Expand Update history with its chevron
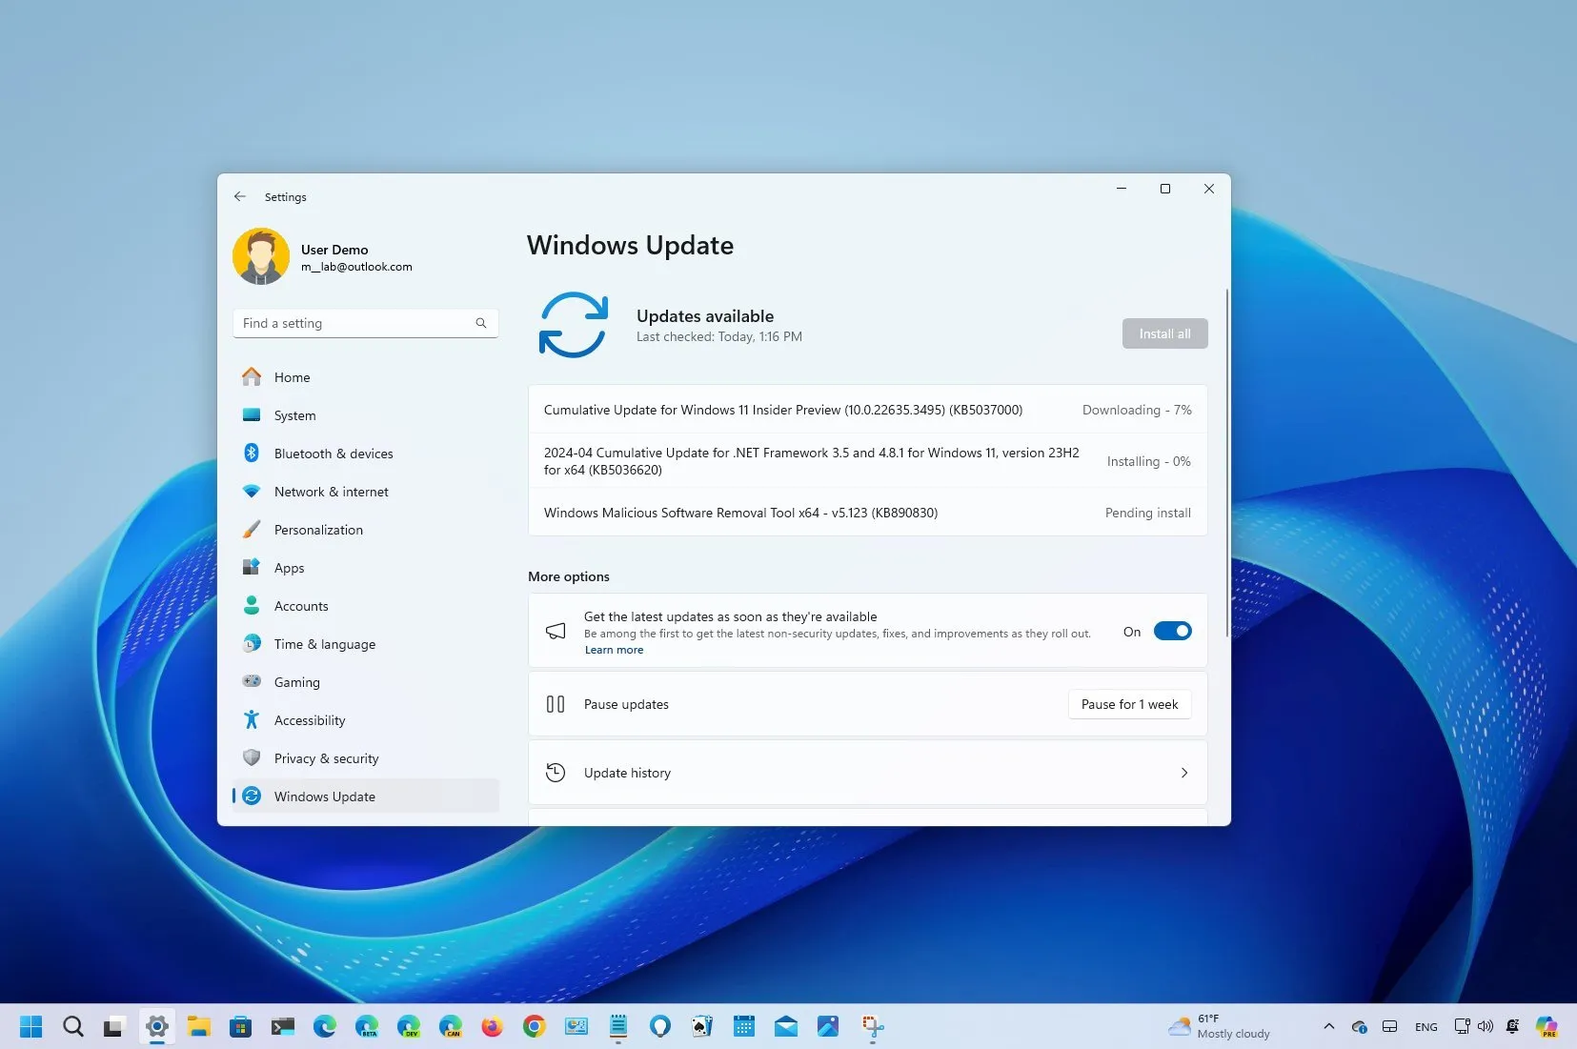1577x1049 pixels. (x=1184, y=773)
